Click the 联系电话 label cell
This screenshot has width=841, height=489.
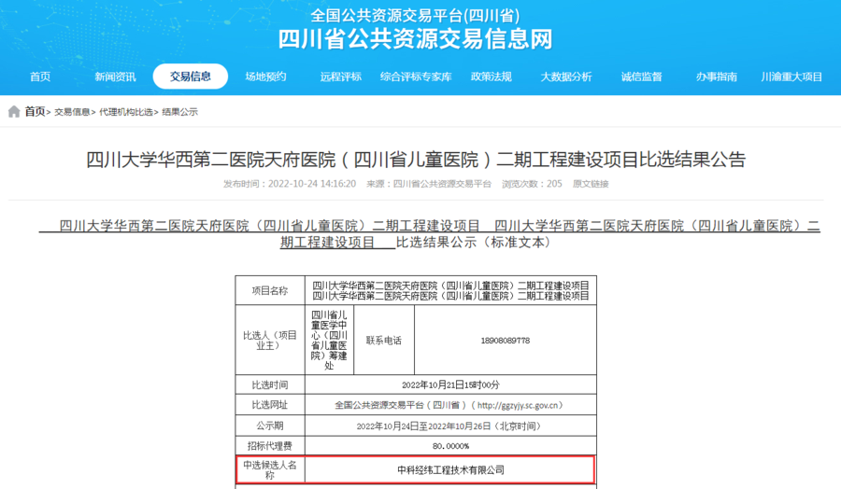click(383, 340)
